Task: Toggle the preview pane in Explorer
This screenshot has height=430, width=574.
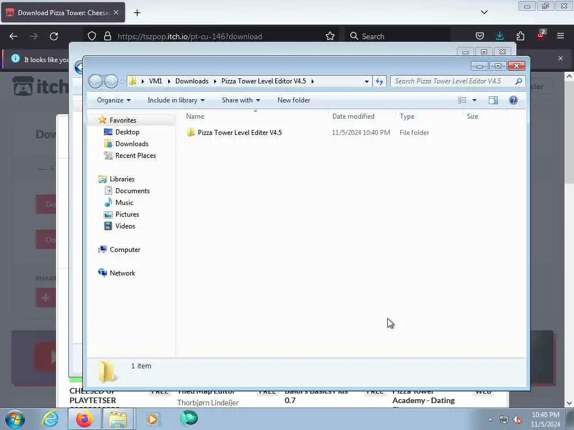Action: tap(493, 100)
